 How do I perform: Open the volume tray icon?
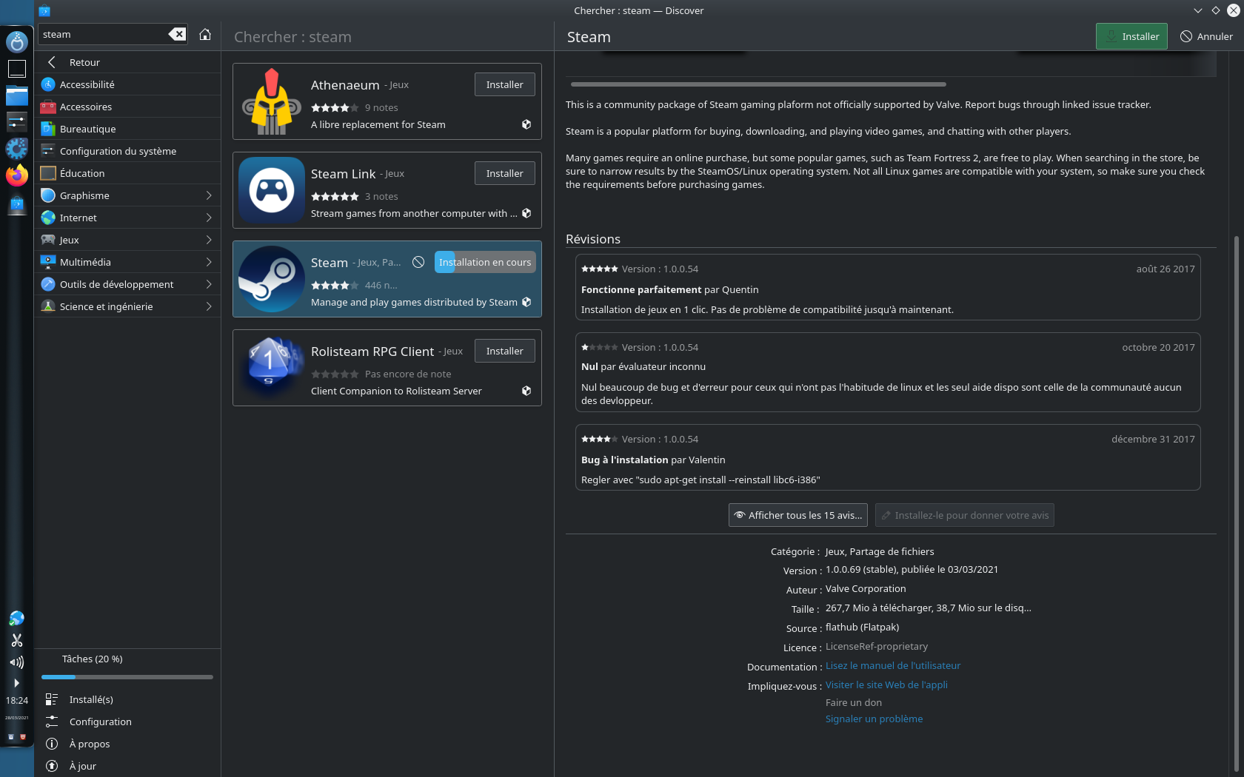pos(16,662)
